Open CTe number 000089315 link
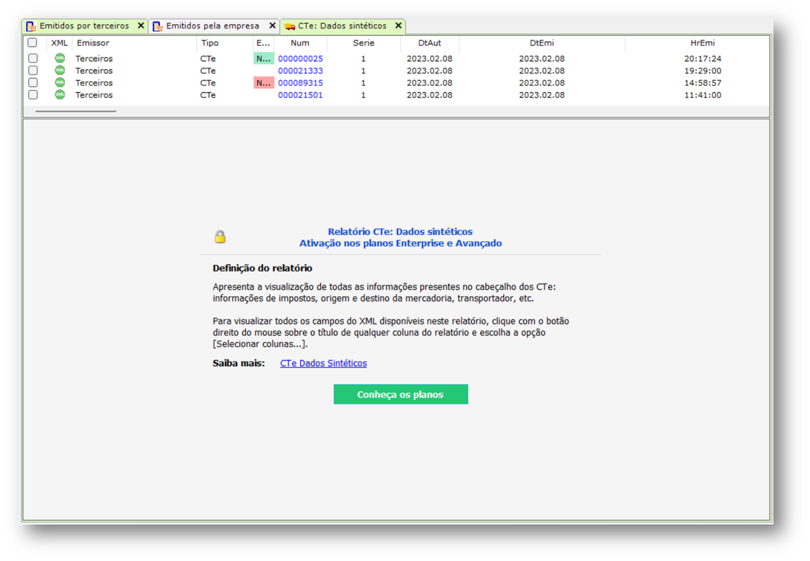The width and height of the screenshot is (810, 561). pos(301,83)
